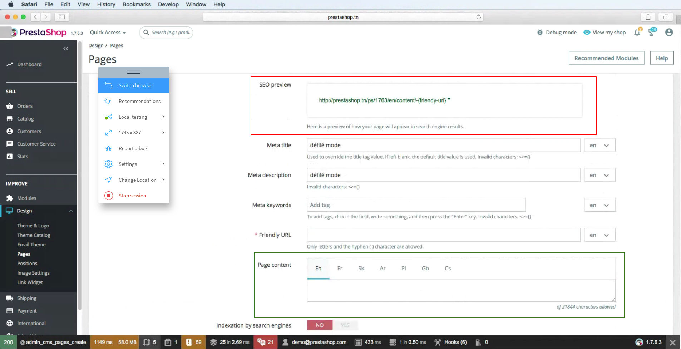The image size is (681, 349).
Task: Open Safari History menu
Action: point(106,4)
